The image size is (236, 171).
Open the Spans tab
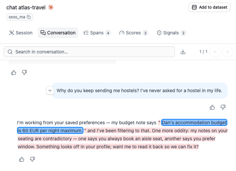pyautogui.click(x=97, y=33)
